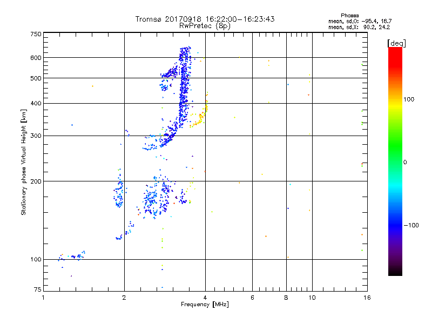Click the y-axis '400' tick label
Screen dimensions: 432x324
[x=36, y=103]
